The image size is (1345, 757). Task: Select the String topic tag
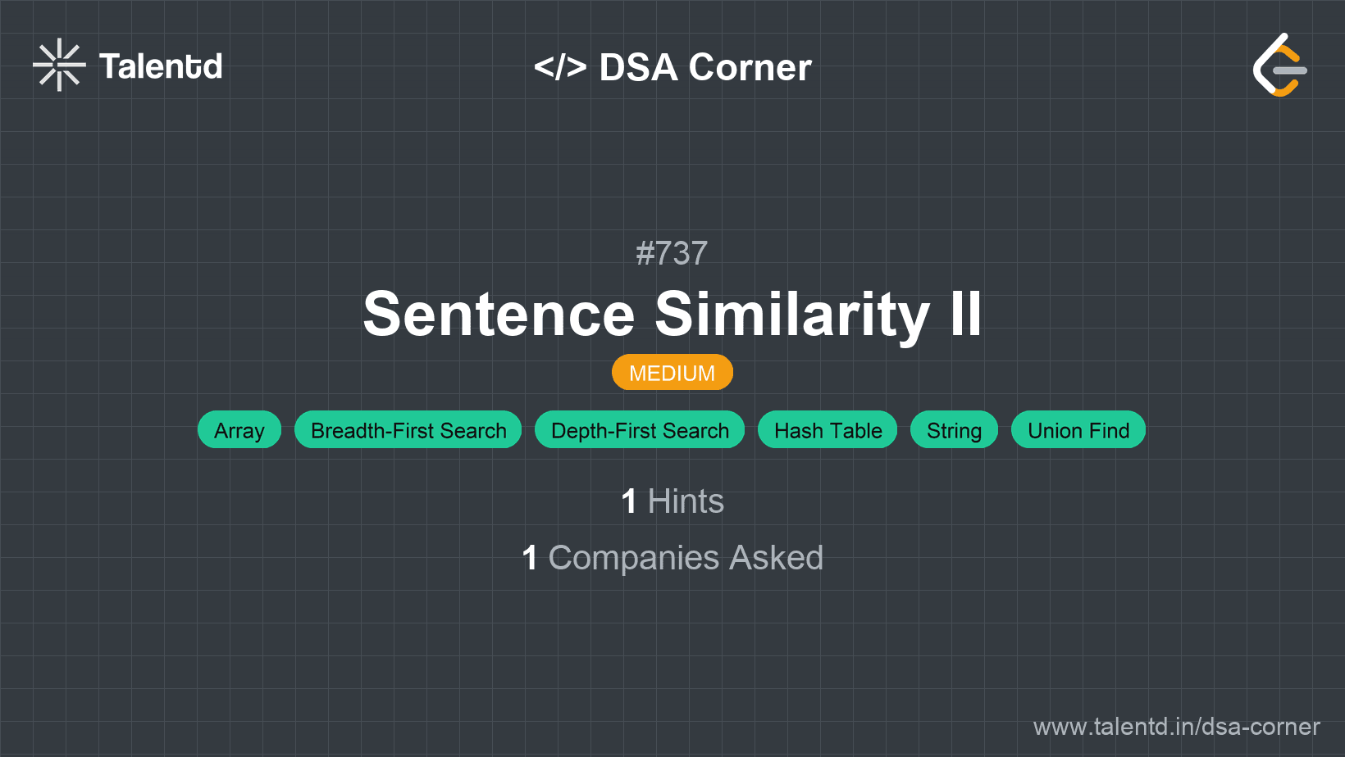click(954, 430)
